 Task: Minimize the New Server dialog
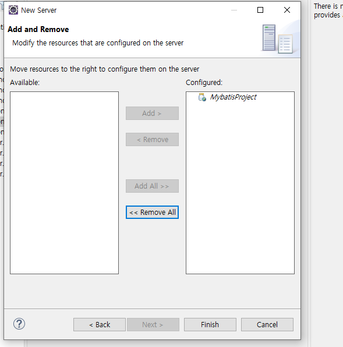pyautogui.click(x=234, y=10)
